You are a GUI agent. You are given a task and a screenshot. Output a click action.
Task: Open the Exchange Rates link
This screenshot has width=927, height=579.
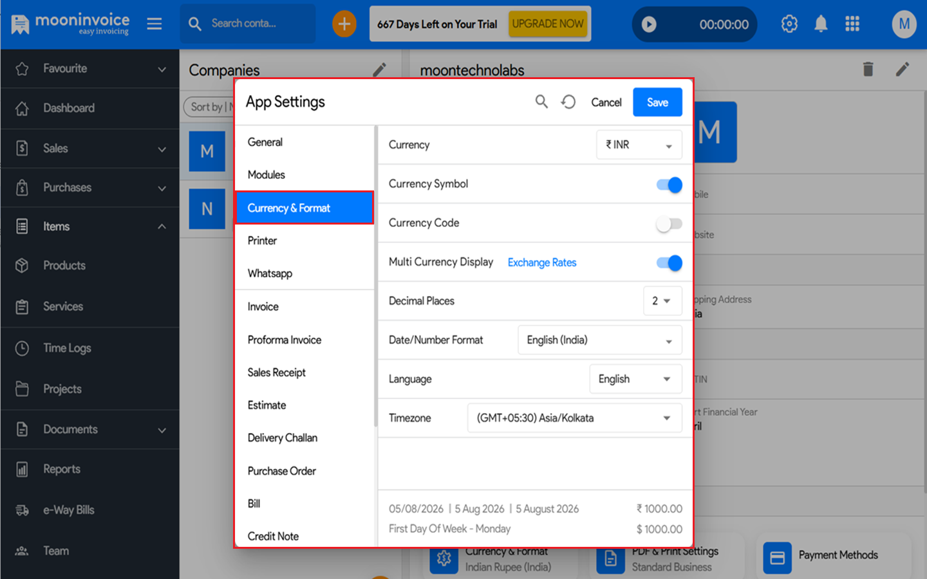click(x=542, y=262)
